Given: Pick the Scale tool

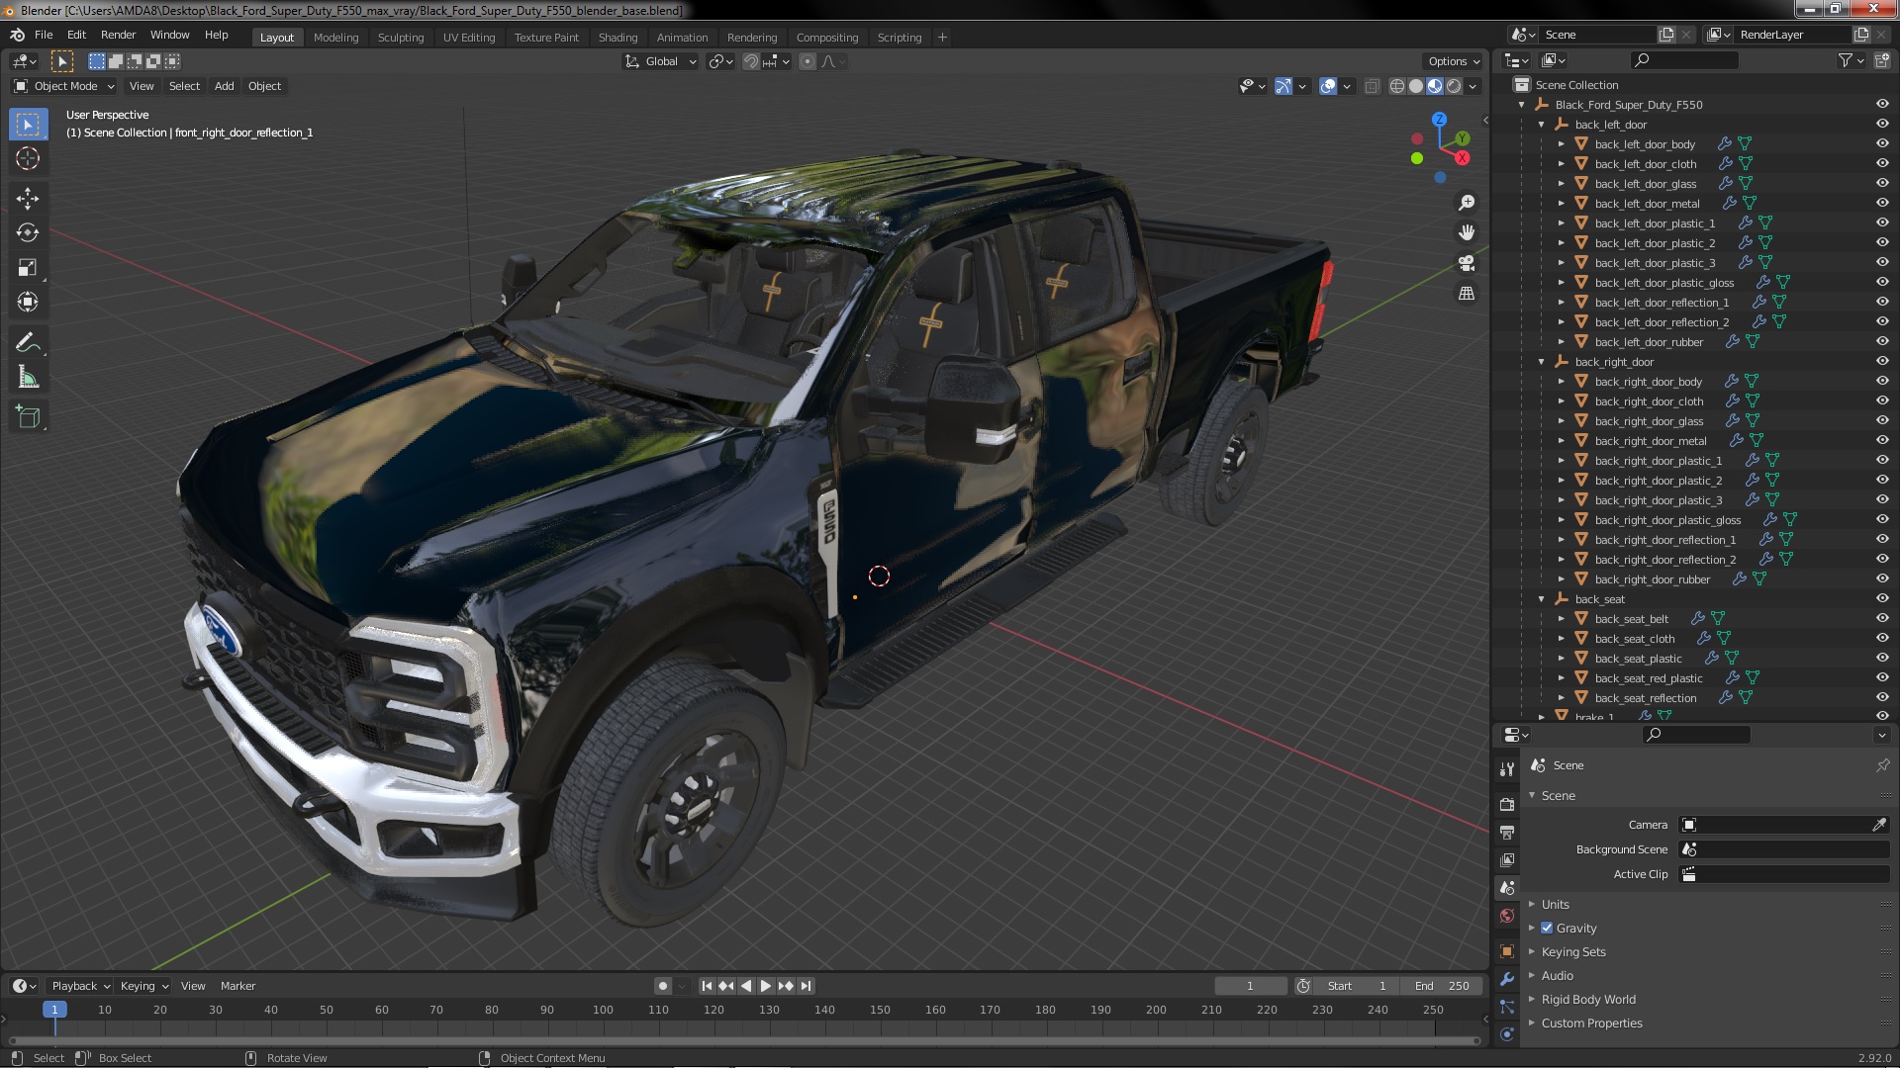Looking at the screenshot, I should point(28,268).
